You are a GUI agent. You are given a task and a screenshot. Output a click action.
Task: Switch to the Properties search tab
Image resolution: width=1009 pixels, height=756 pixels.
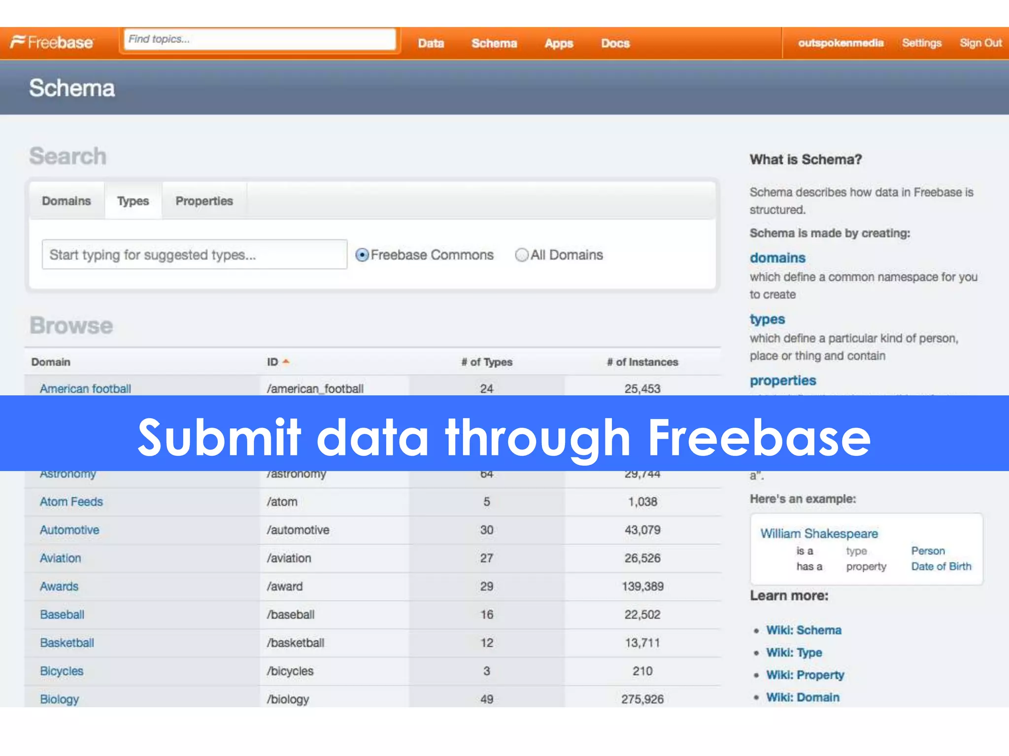click(x=204, y=201)
